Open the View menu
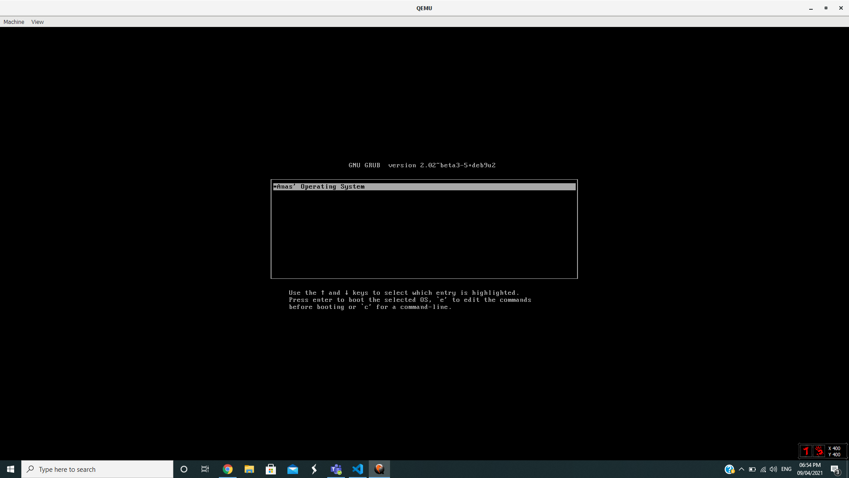 pos(37,22)
